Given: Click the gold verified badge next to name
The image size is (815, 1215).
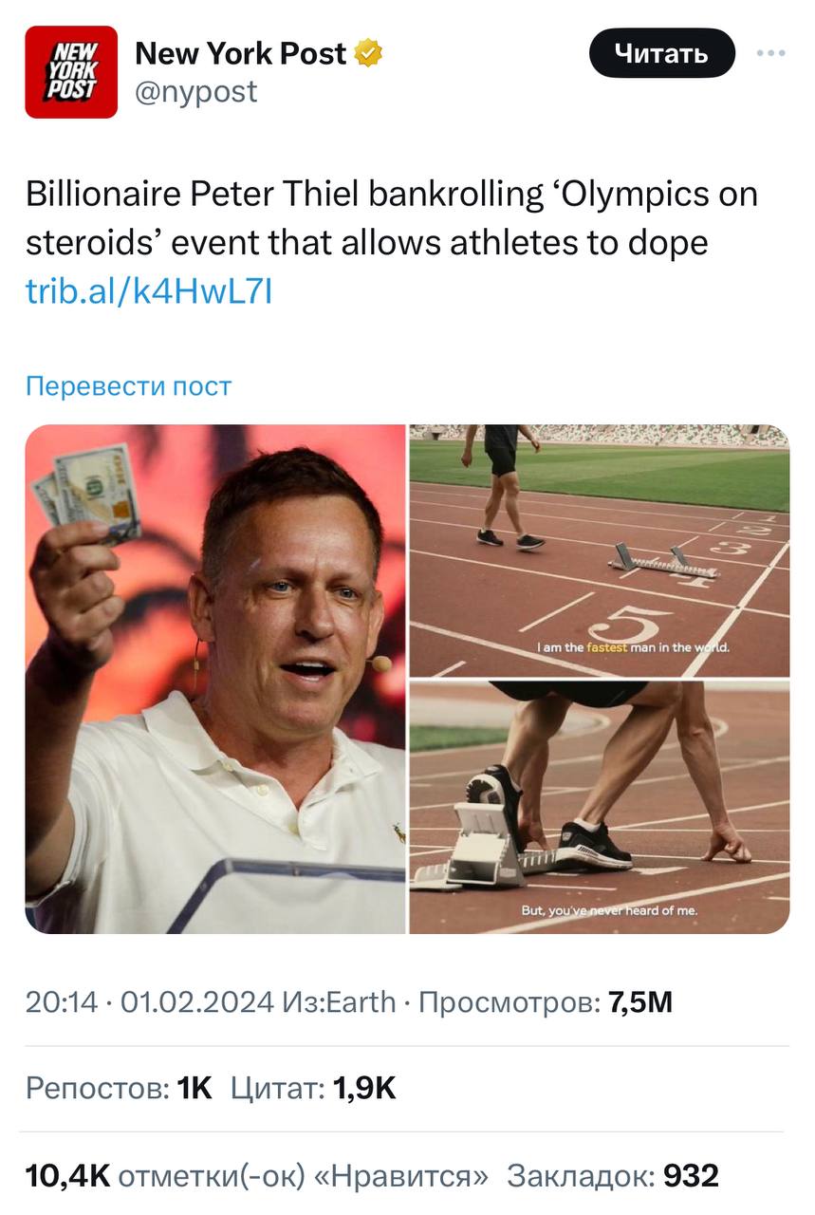Looking at the screenshot, I should [368, 53].
